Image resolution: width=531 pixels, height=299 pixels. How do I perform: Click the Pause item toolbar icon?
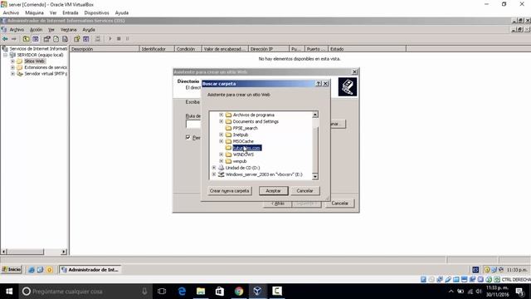point(127,39)
